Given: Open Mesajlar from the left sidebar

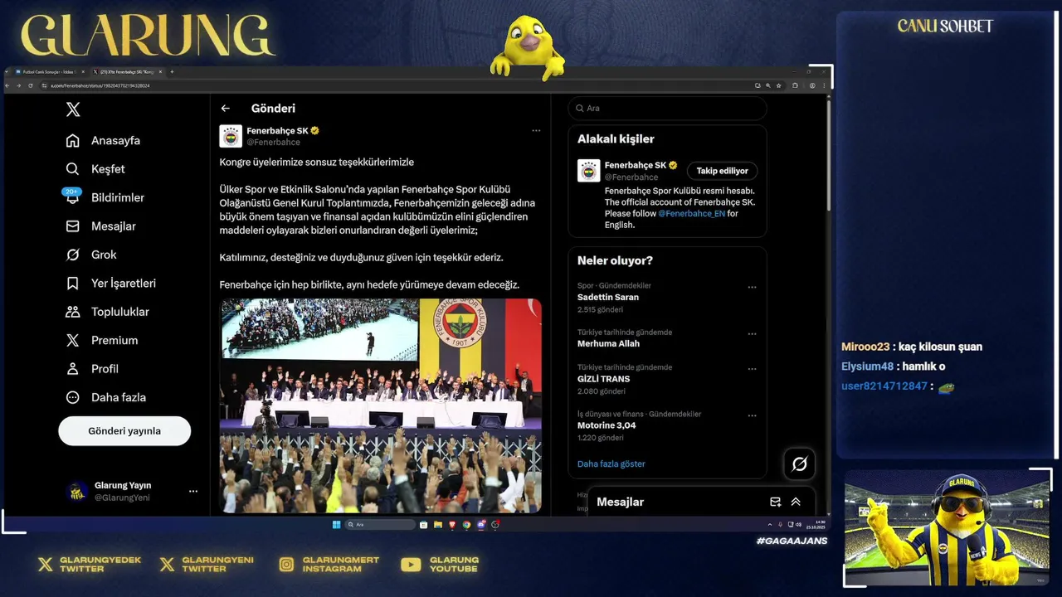Looking at the screenshot, I should (x=100, y=226).
